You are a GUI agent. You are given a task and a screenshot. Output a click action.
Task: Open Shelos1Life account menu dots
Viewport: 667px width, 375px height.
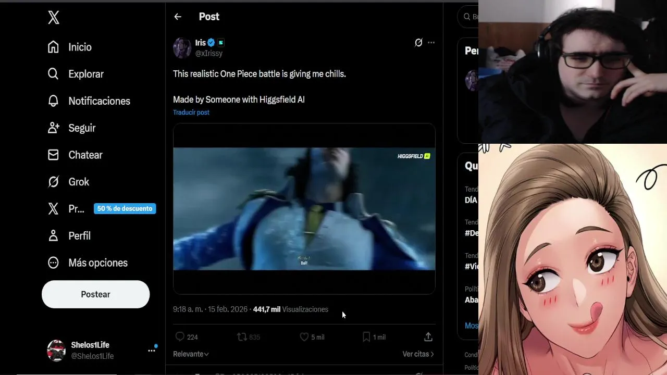[x=152, y=351]
